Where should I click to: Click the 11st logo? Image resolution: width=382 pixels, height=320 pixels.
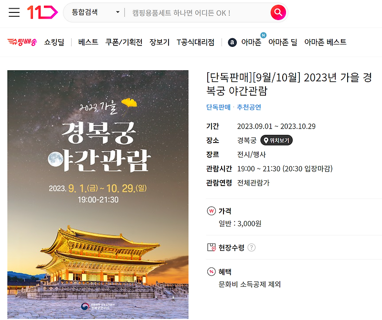tap(42, 12)
